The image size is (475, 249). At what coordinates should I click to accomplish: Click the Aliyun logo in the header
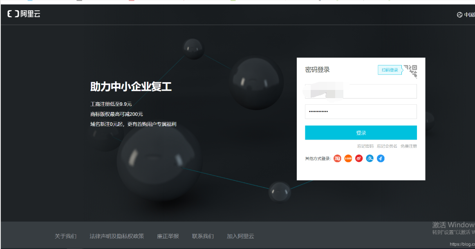pyautogui.click(x=23, y=14)
